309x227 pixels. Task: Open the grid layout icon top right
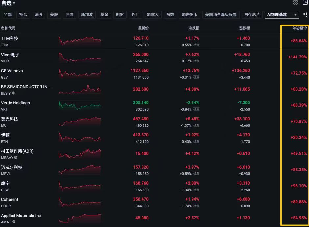pos(295,3)
